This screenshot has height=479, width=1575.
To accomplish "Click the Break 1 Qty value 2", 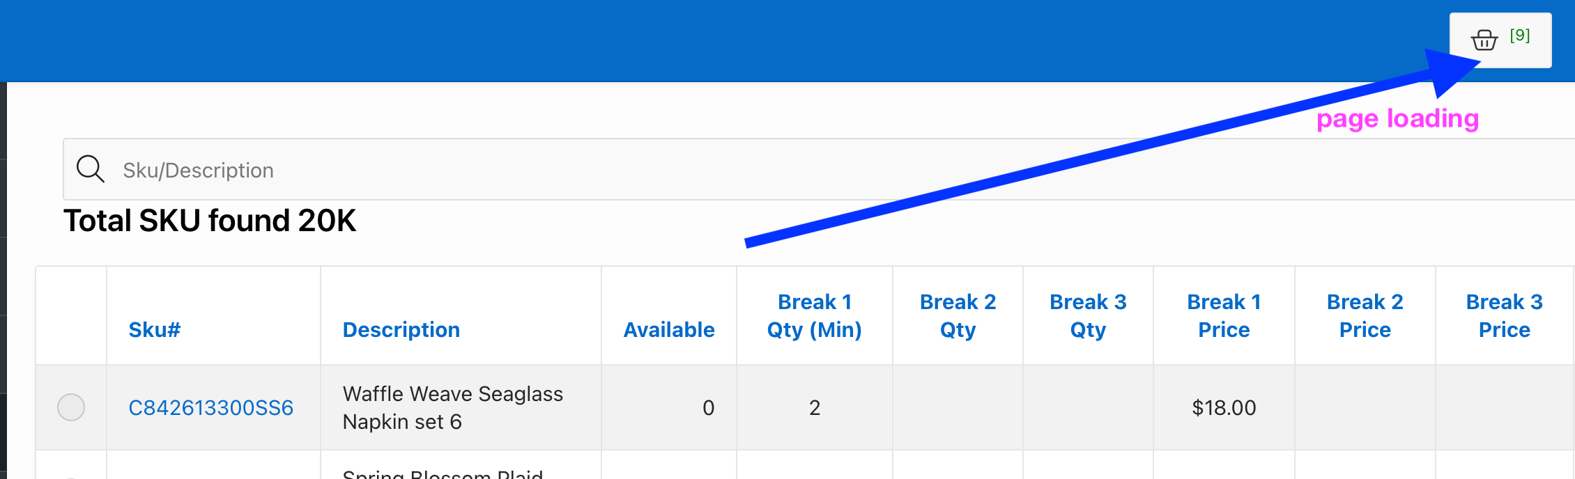I will point(815,407).
